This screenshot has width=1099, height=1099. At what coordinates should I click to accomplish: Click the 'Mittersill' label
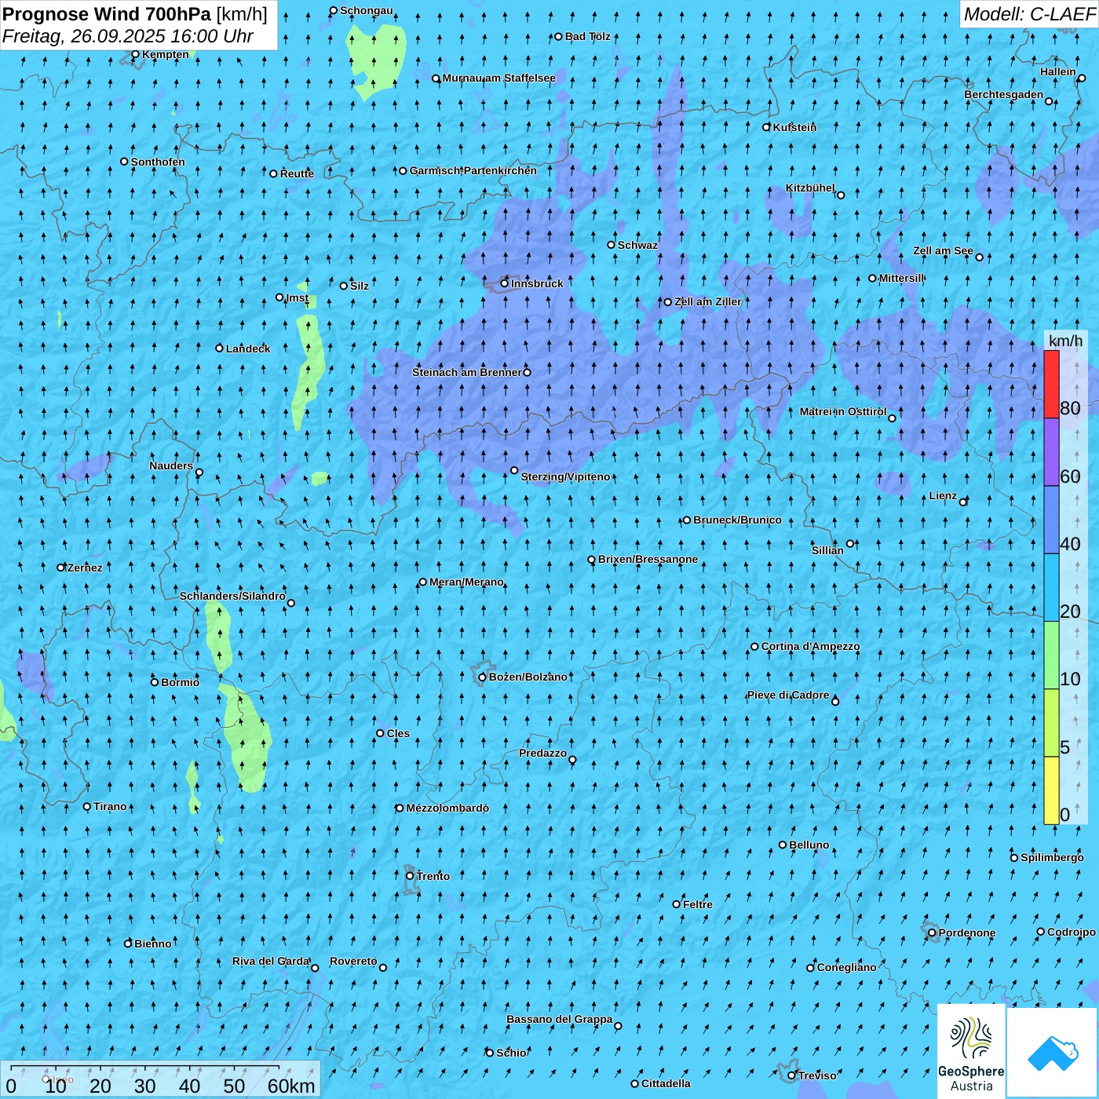(901, 278)
